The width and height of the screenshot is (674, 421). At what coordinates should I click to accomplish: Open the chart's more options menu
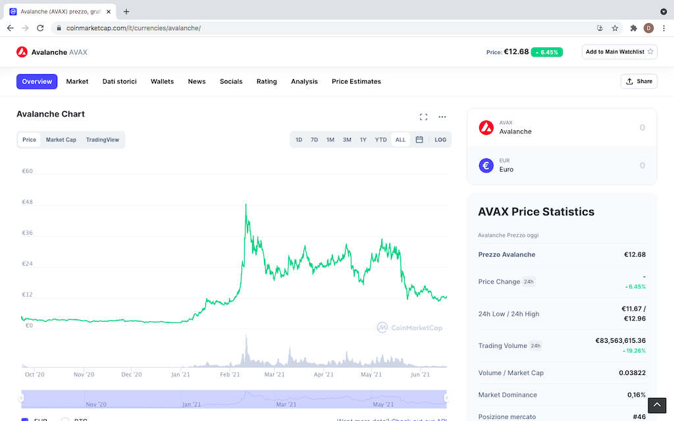pyautogui.click(x=442, y=117)
